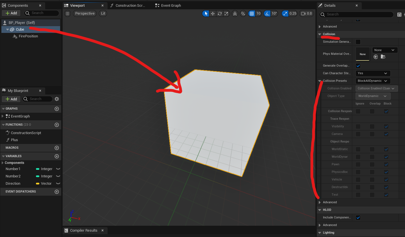This screenshot has width=405, height=237.
Task: Collapse the Lighting section
Action: [x=320, y=233]
